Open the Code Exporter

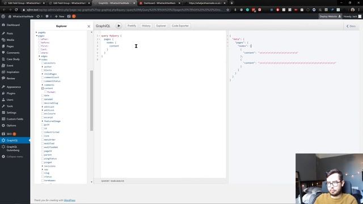coord(180,26)
